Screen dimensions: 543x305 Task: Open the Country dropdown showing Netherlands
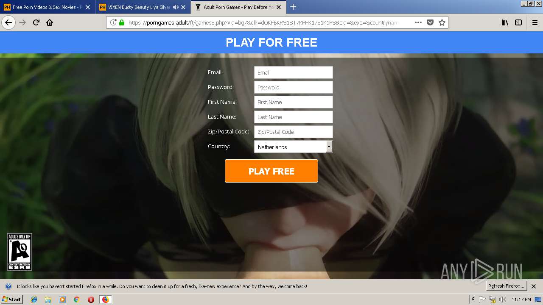pyautogui.click(x=294, y=147)
